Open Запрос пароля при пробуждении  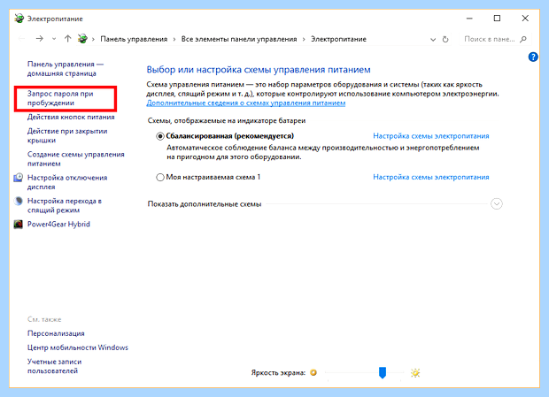coord(60,98)
